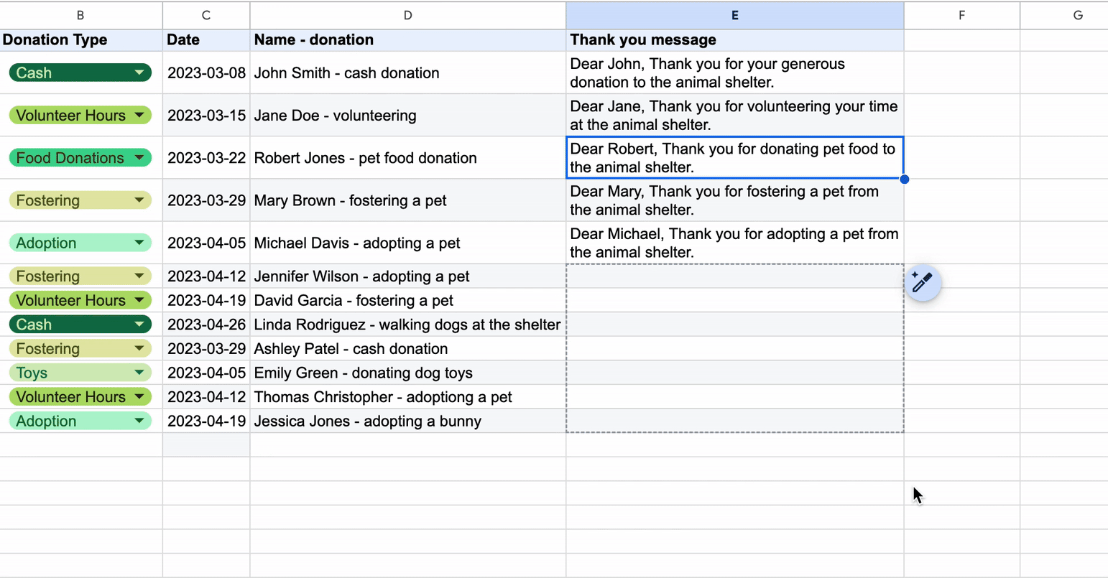This screenshot has height=578, width=1108.
Task: Select date 2023-04-19 in Jessica Jones row
Action: click(x=206, y=421)
